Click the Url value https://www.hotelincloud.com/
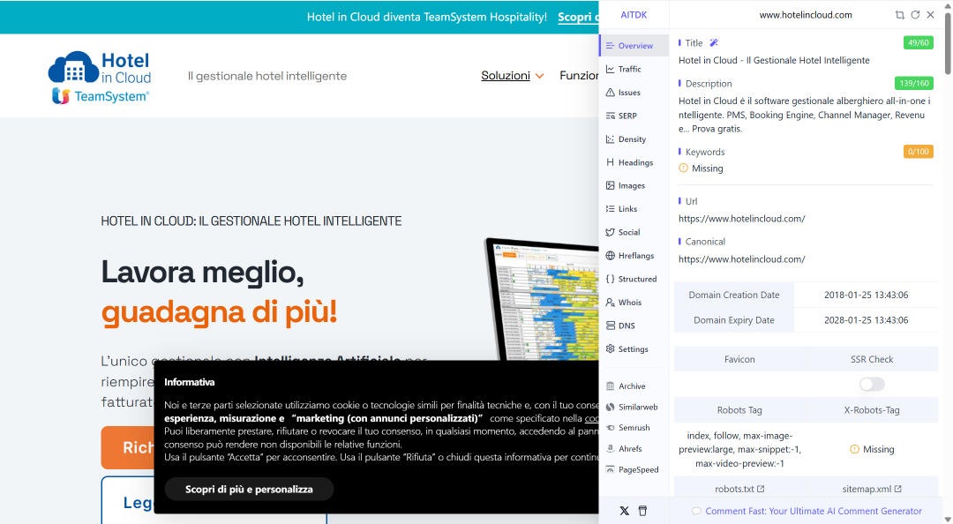Viewport: 953px width, 524px height. pos(742,219)
